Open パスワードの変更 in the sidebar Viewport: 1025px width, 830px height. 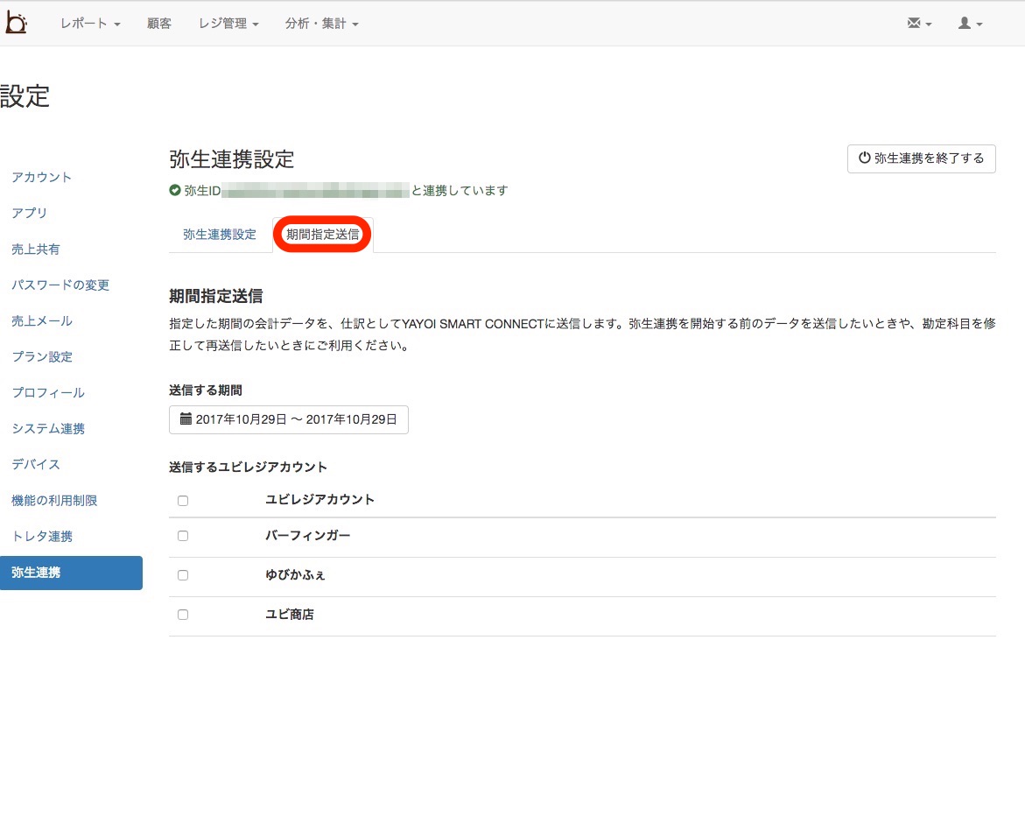click(x=60, y=285)
